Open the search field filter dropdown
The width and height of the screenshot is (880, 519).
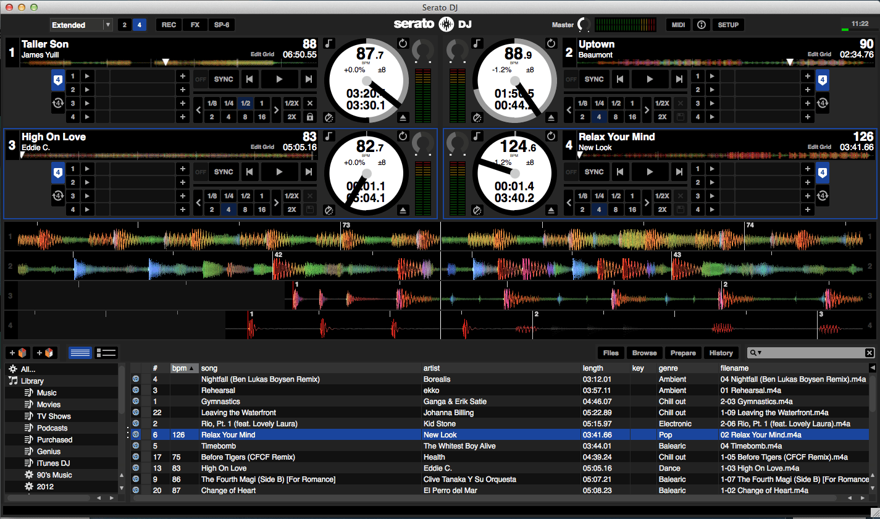point(755,353)
